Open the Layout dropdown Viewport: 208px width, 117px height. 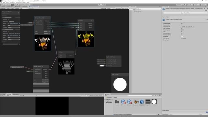[x=204, y=5]
